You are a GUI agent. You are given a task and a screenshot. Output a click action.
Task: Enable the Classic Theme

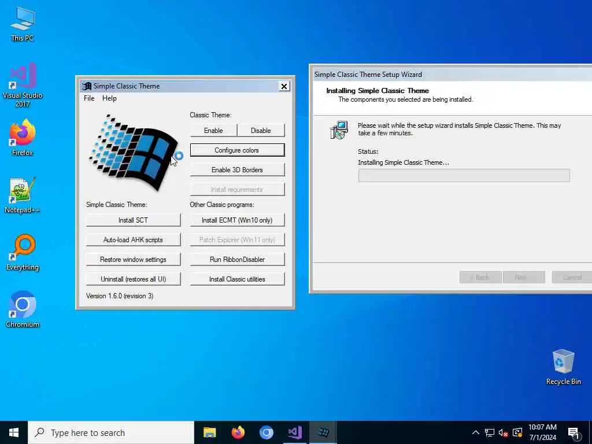coord(213,130)
